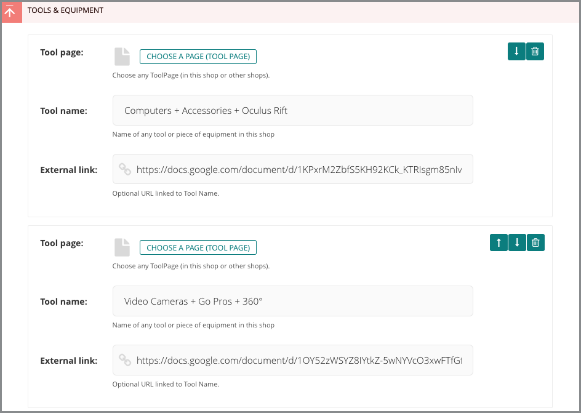Click CHOOSE A PAGE for the Video Cameras tool
The width and height of the screenshot is (581, 413).
tap(198, 247)
